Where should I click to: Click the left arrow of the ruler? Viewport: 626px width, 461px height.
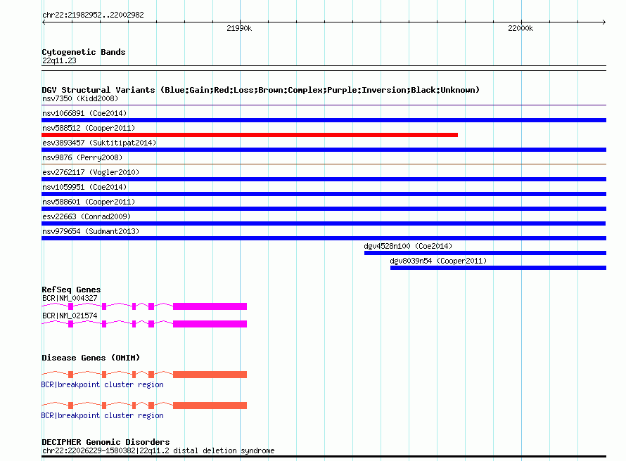(x=44, y=22)
